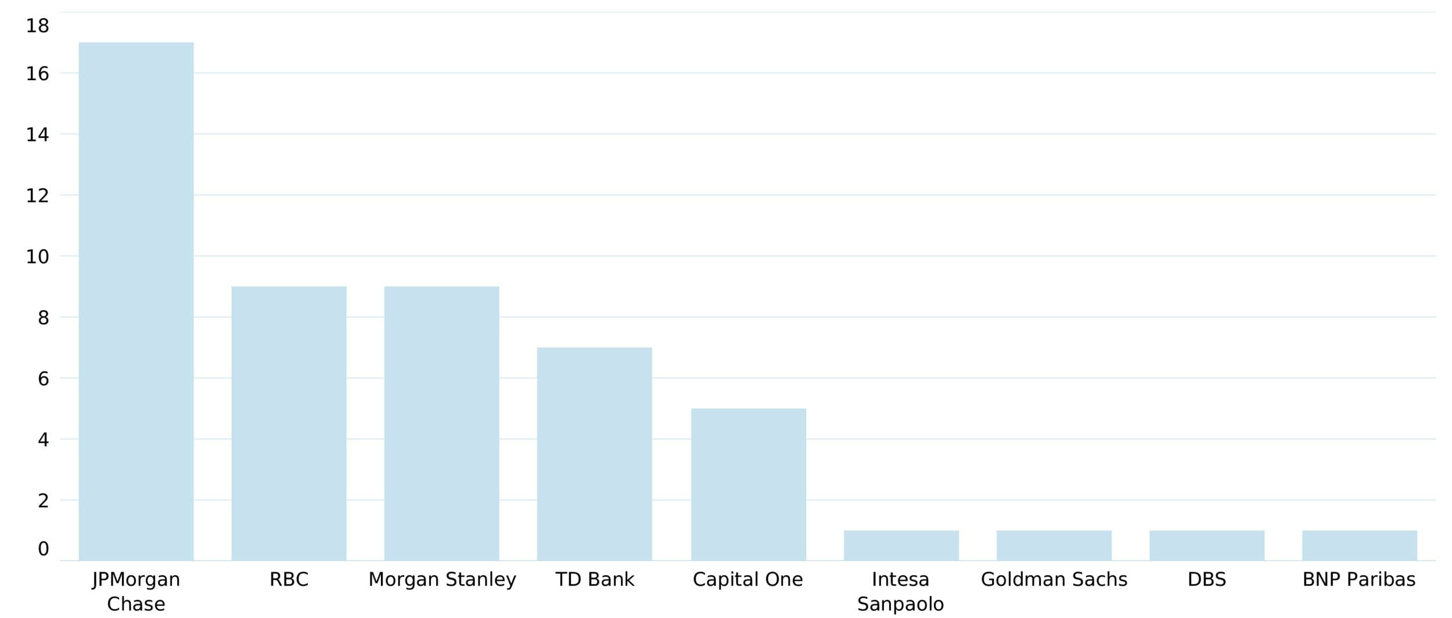This screenshot has width=1452, height=618.
Task: Click the BNP Paribas bar
Action: [x=1359, y=545]
